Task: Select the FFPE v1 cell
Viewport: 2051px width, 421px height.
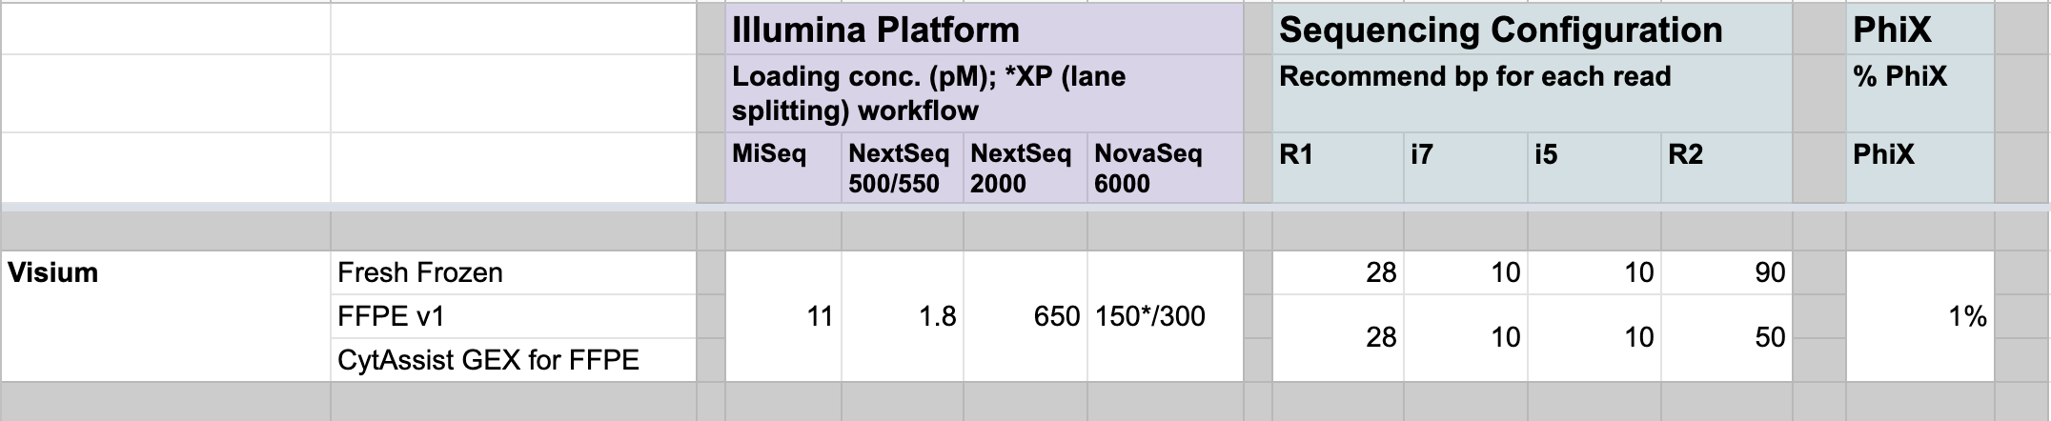Action: [x=514, y=316]
